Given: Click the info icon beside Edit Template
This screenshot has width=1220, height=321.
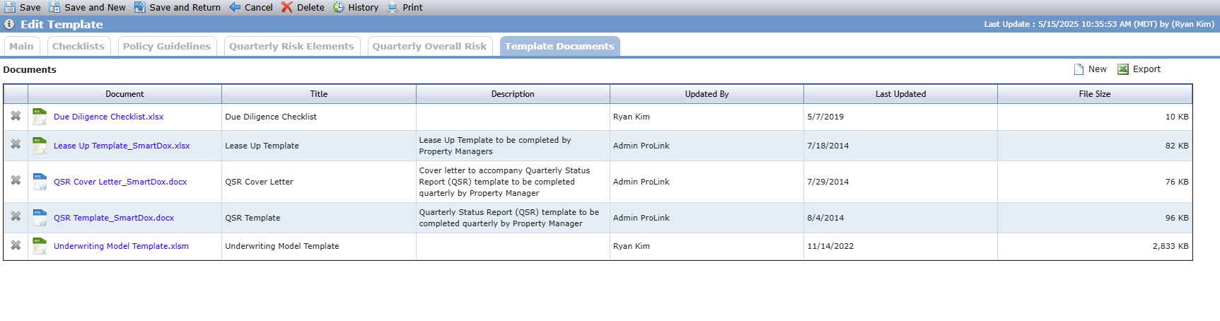Looking at the screenshot, I should 9,24.
